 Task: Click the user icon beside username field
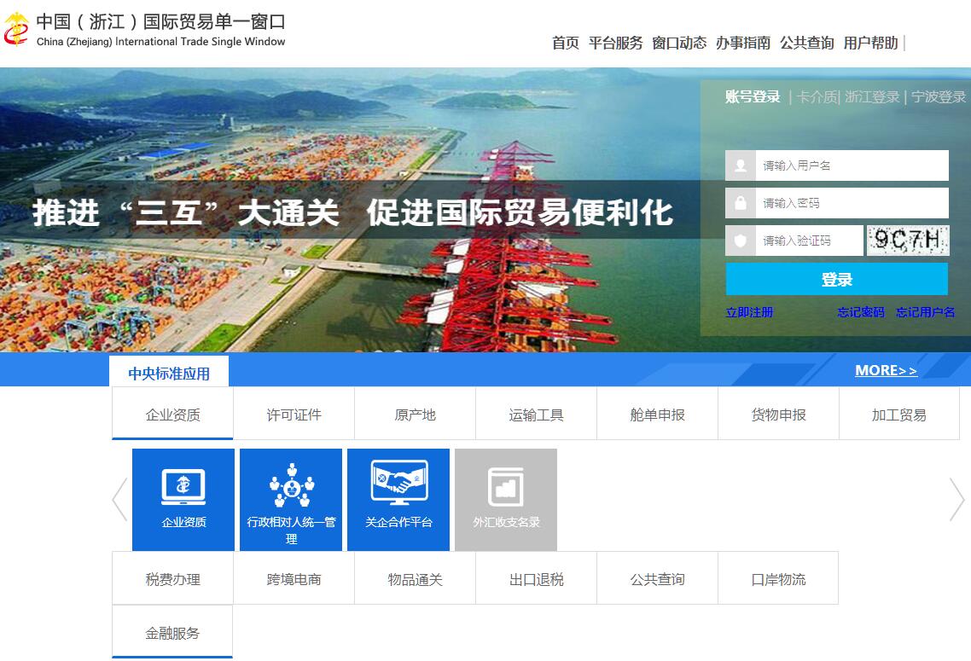click(x=741, y=165)
